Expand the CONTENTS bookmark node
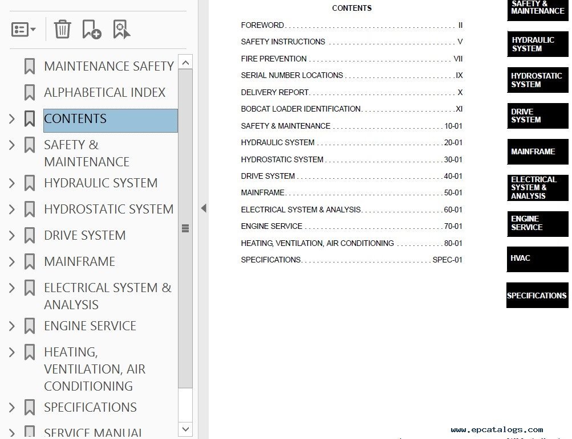The width and height of the screenshot is (572, 439). [x=11, y=119]
